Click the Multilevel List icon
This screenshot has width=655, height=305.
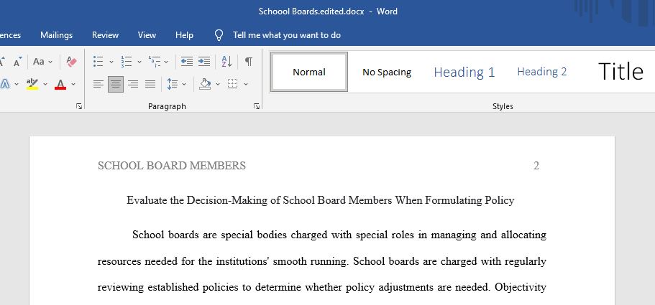155,62
